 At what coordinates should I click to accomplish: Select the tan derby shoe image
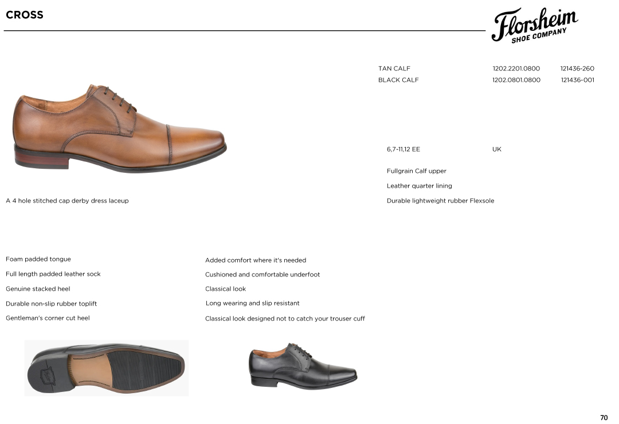coord(120,129)
